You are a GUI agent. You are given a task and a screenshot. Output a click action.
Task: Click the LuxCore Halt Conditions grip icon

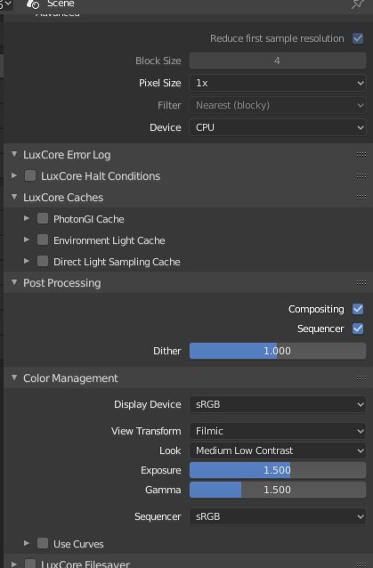coord(361,176)
